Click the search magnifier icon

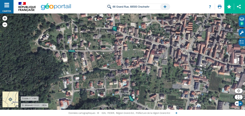pos(109,7)
